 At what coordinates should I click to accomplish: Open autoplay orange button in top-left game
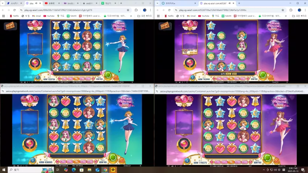(116, 78)
